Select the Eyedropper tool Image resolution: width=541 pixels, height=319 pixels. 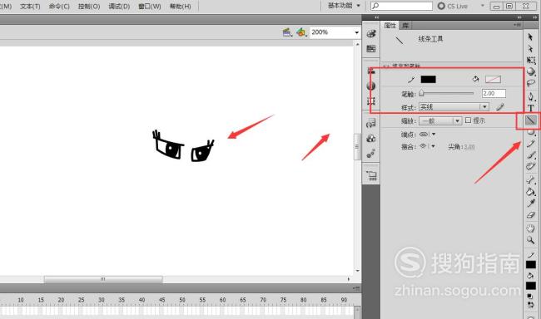click(x=531, y=204)
